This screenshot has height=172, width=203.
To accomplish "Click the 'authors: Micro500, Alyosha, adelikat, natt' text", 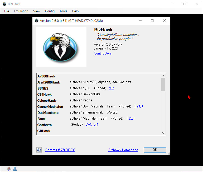I will click(100, 82).
